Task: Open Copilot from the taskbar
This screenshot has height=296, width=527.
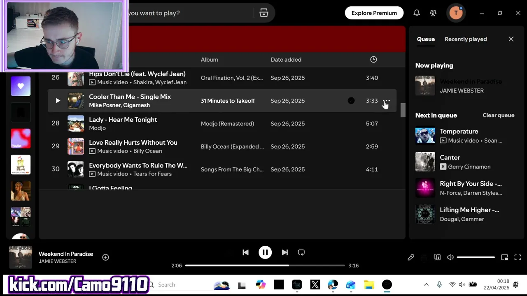Action: pos(261,284)
